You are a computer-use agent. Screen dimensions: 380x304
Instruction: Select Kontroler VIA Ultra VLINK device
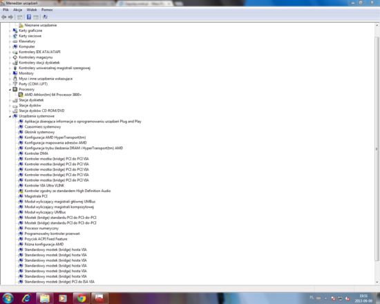44,185
